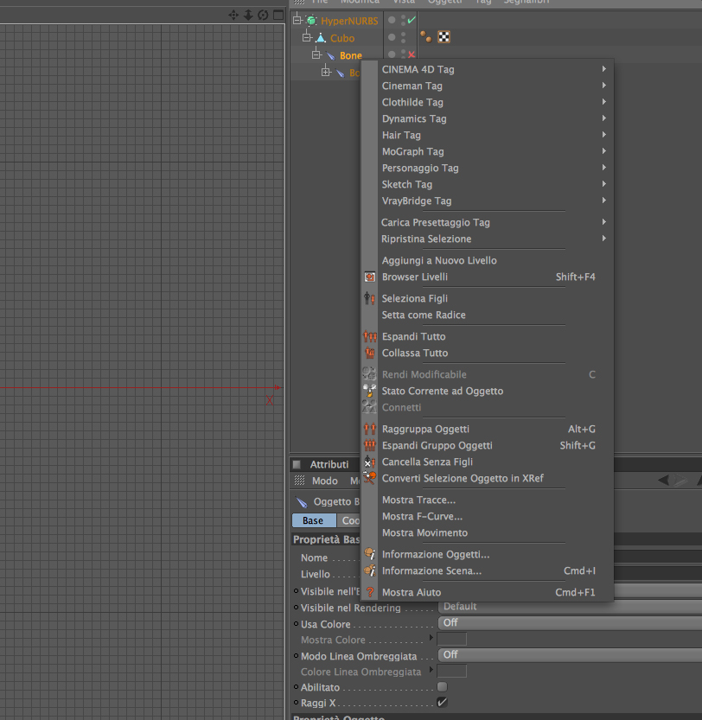Click the viewport move camera icon
This screenshot has height=720, width=702.
pos(233,16)
